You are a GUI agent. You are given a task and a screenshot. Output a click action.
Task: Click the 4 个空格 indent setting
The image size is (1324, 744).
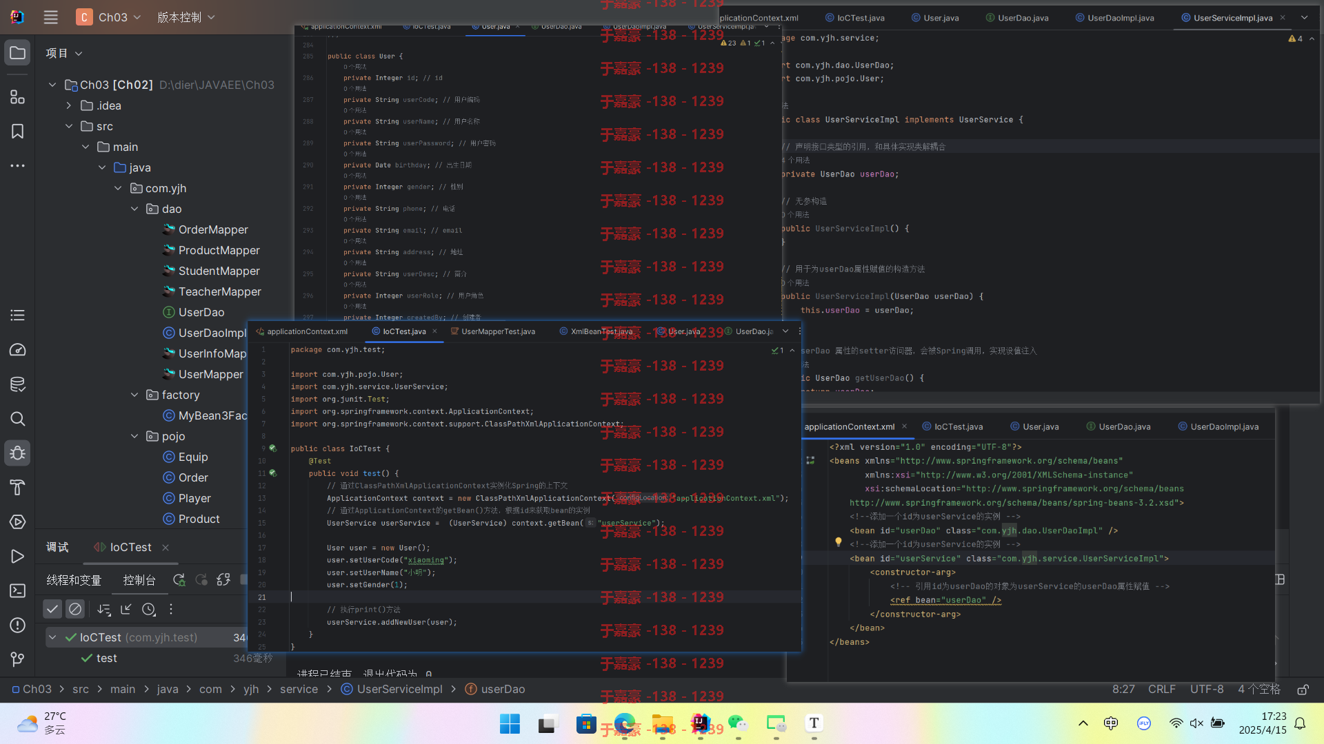(x=1259, y=690)
